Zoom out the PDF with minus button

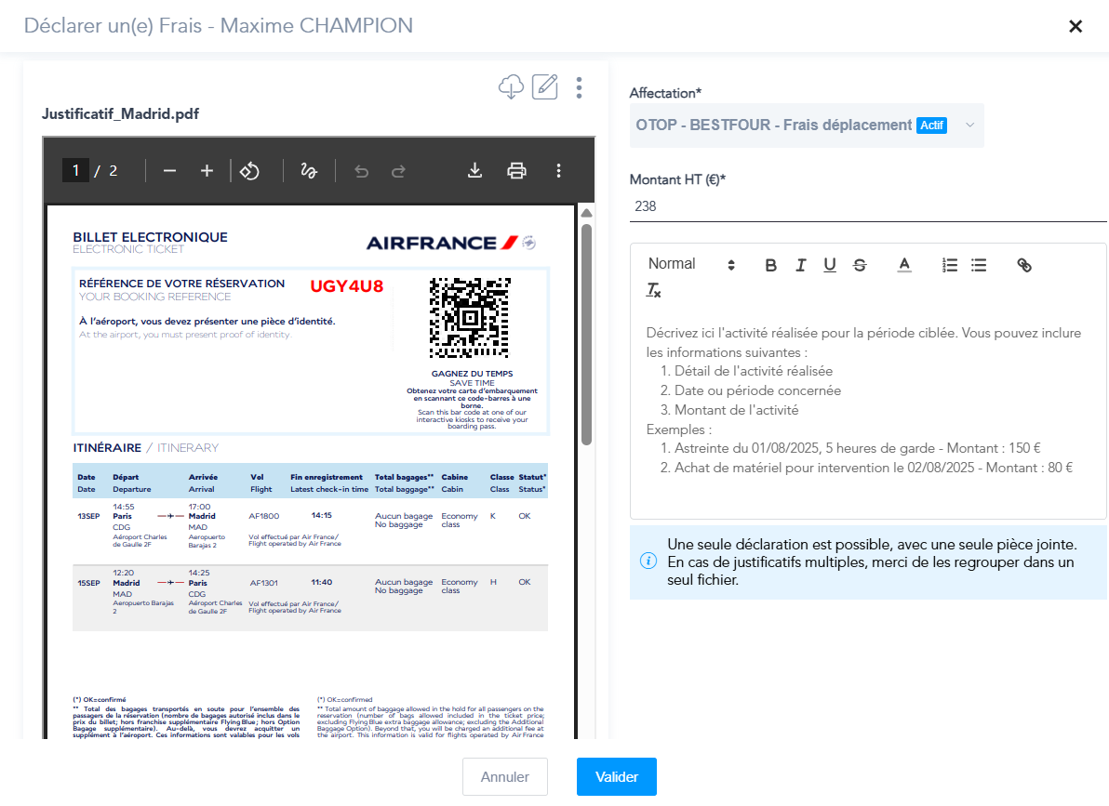169,171
